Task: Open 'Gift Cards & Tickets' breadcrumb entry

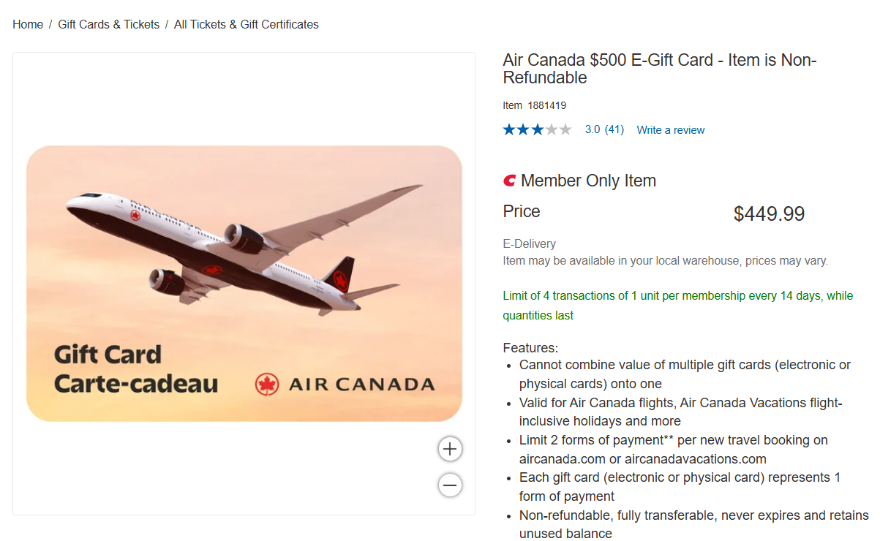Action: [108, 24]
